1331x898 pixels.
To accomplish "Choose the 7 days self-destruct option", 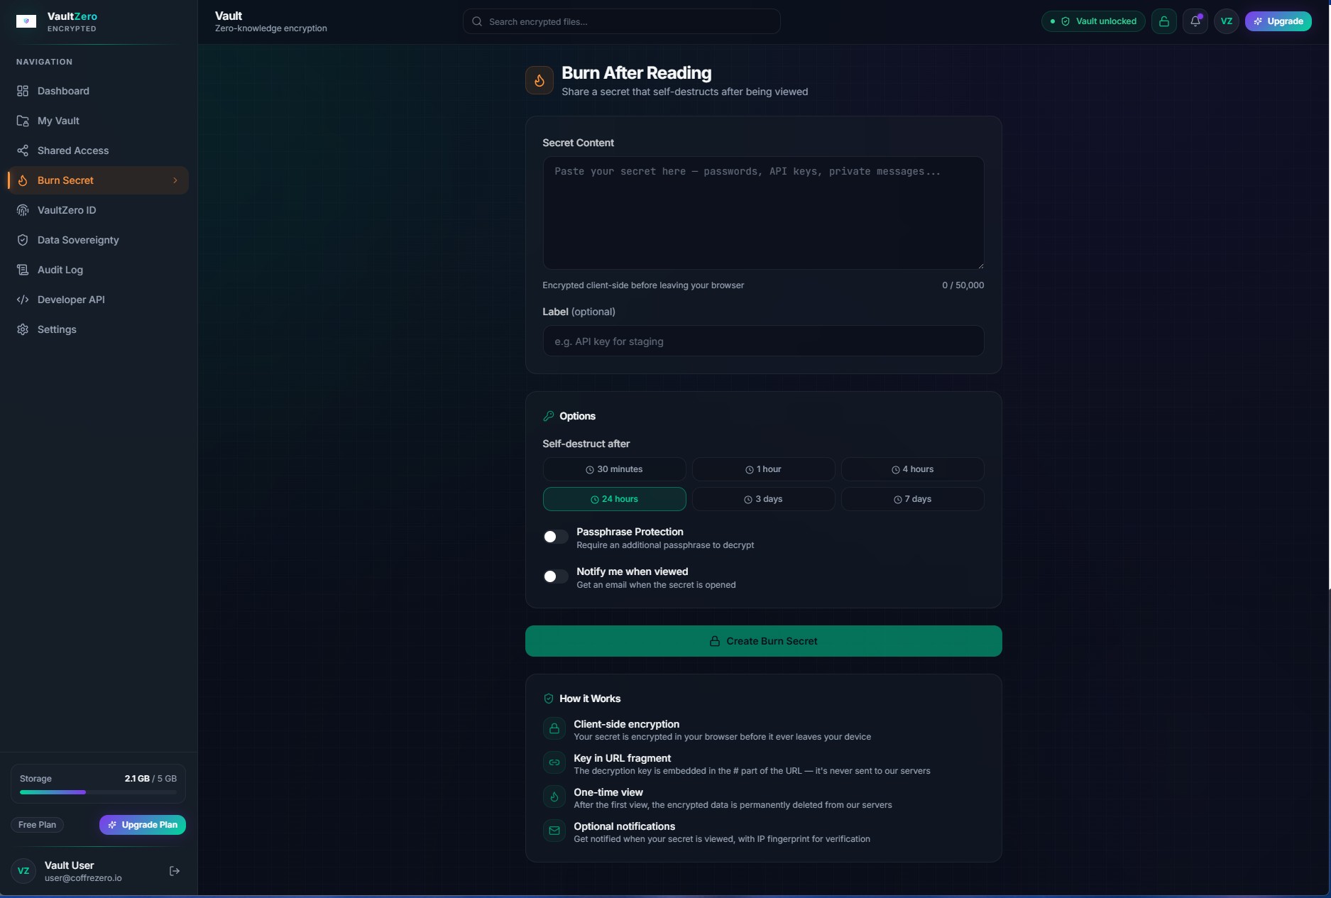I will [912, 499].
